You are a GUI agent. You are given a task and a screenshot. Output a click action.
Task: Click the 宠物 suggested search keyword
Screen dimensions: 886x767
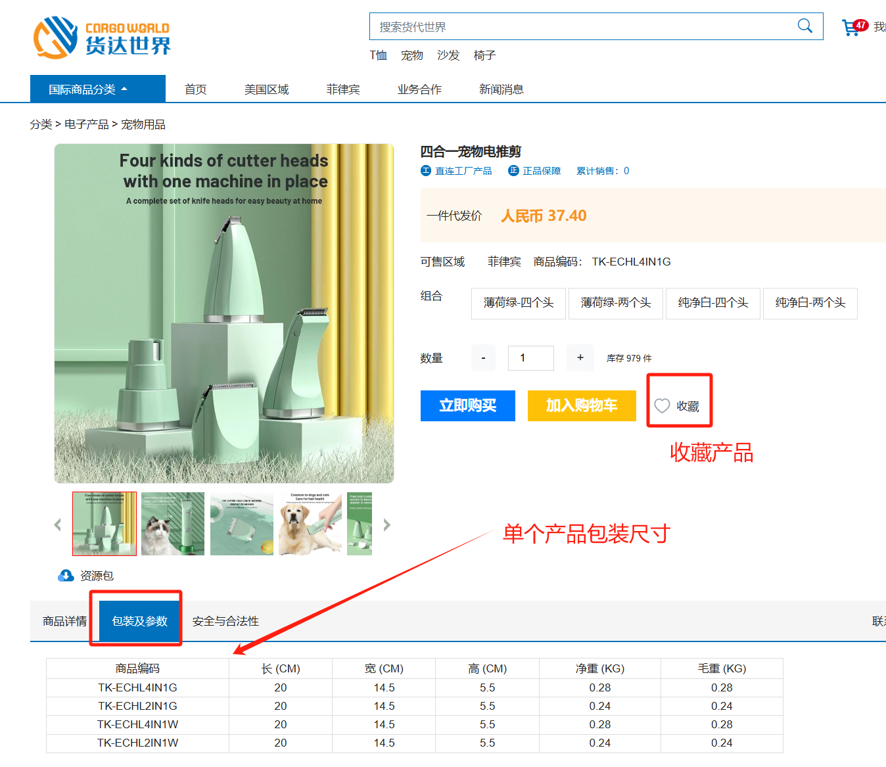coord(412,55)
